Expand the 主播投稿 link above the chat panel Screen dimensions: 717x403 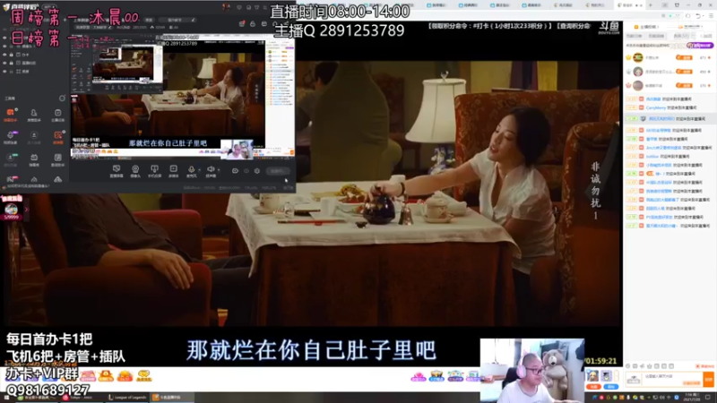648,27
